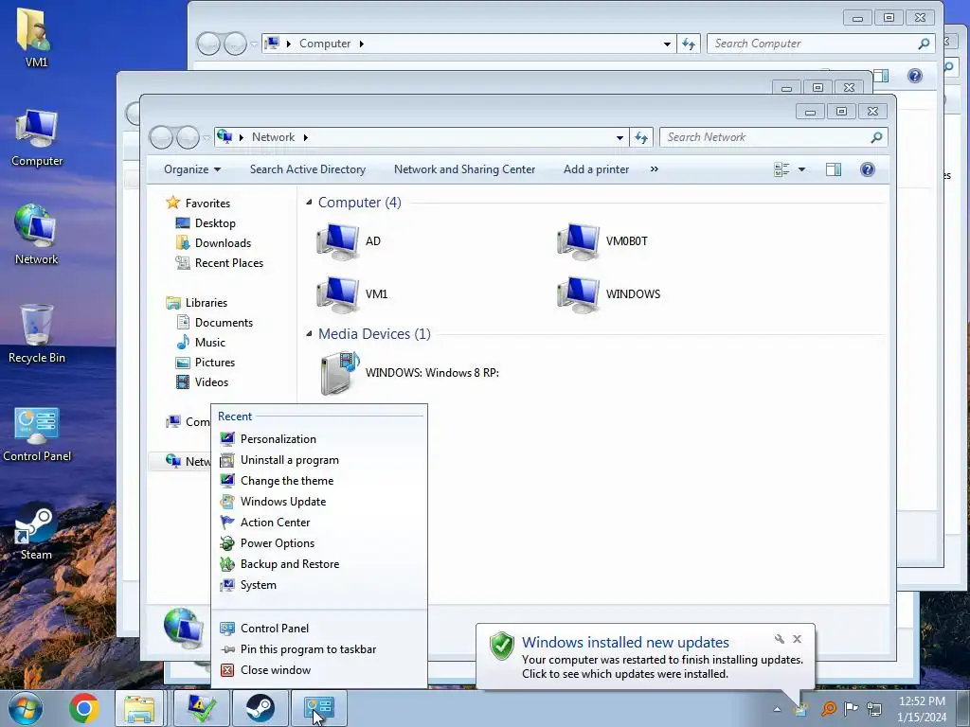Open System from the jump list
Image resolution: width=970 pixels, height=727 pixels.
tap(318, 585)
